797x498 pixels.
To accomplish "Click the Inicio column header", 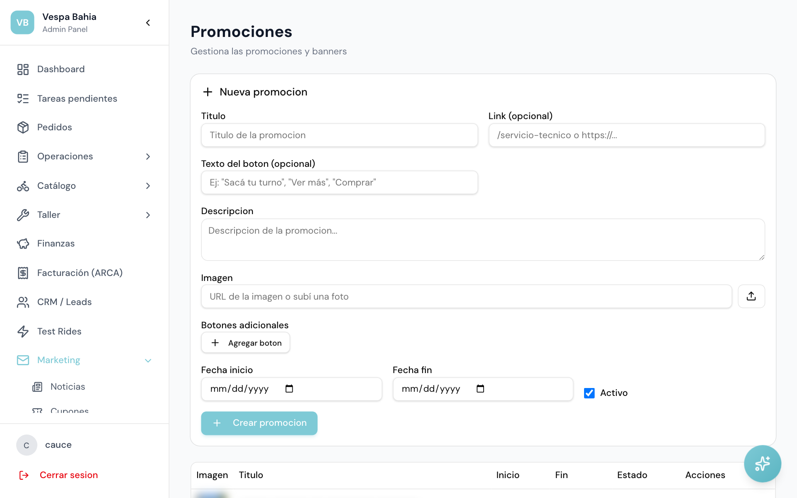I will click(508, 475).
